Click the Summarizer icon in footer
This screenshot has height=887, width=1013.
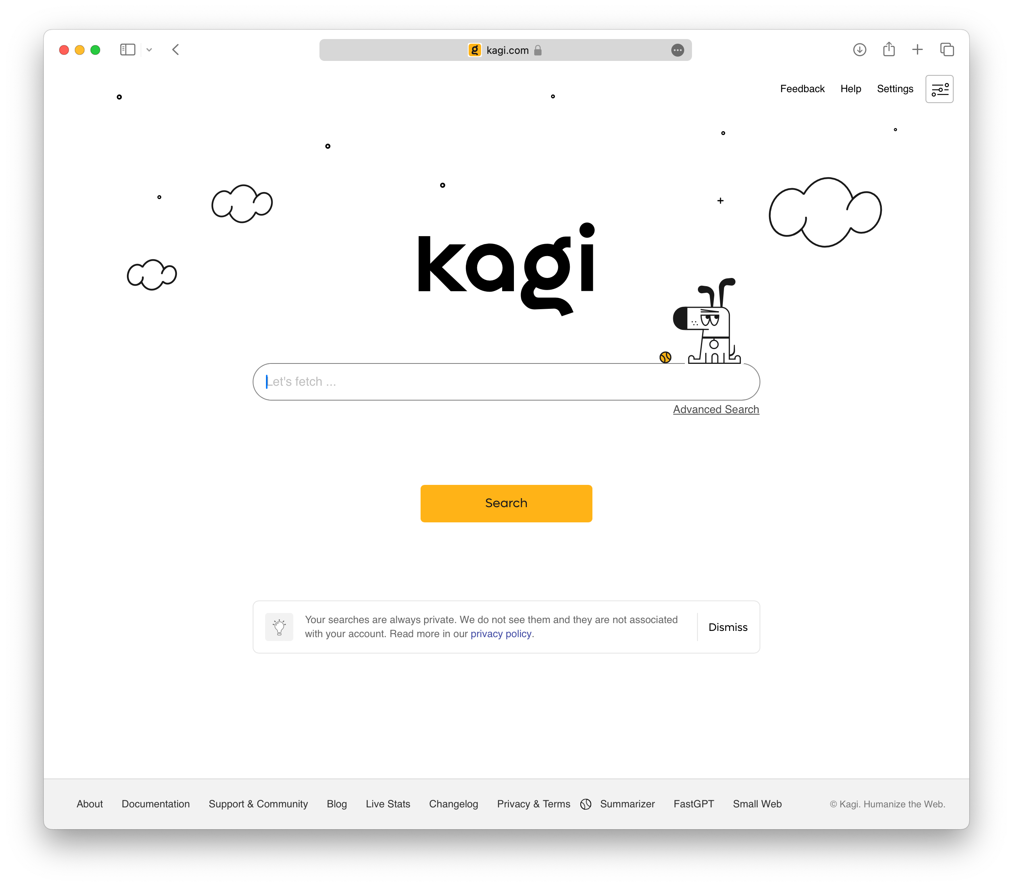[x=586, y=804]
